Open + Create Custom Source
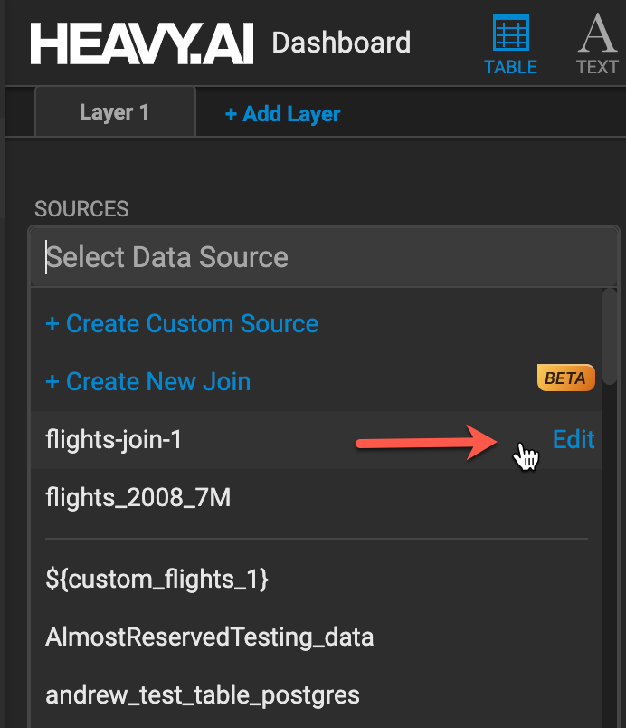 [x=182, y=324]
